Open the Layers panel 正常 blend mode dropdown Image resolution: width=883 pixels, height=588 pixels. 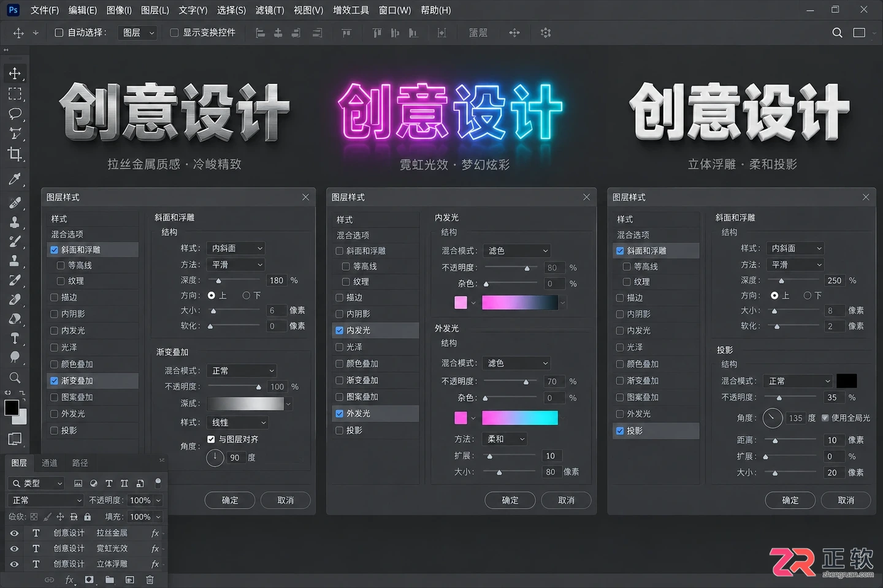[45, 500]
